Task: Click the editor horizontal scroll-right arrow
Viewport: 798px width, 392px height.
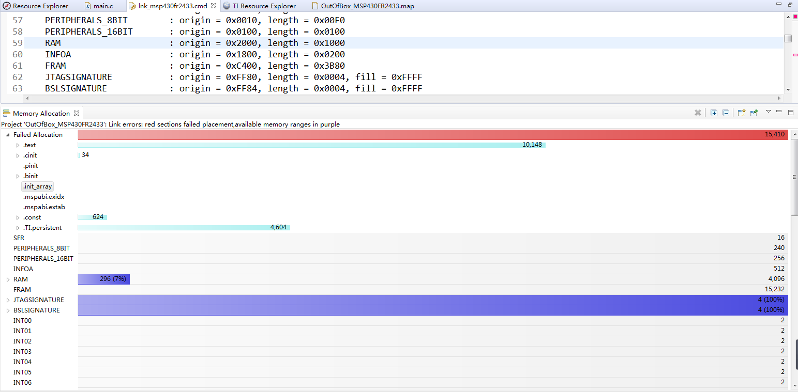Action: pyautogui.click(x=779, y=98)
